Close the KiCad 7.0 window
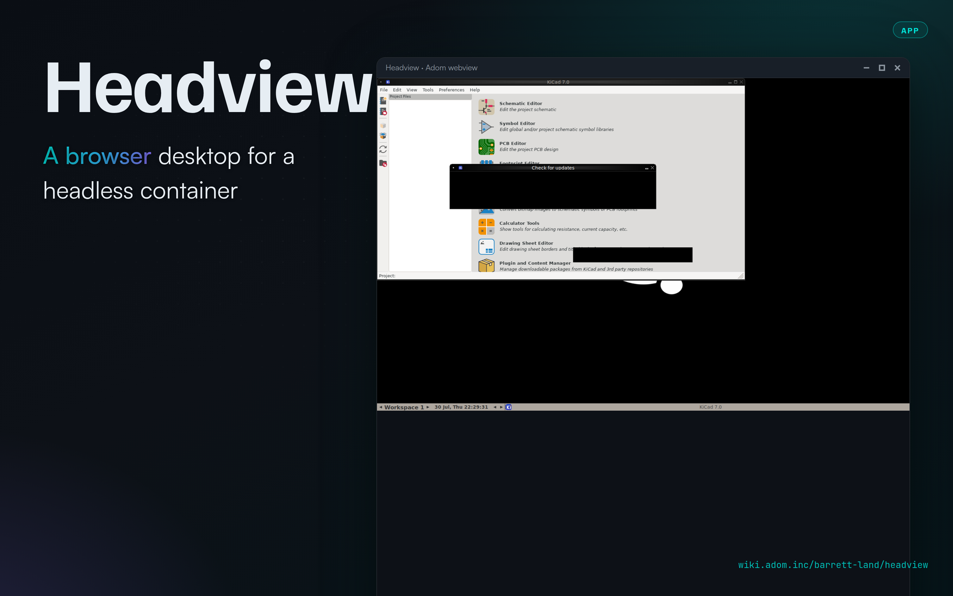953x596 pixels. pos(741,82)
